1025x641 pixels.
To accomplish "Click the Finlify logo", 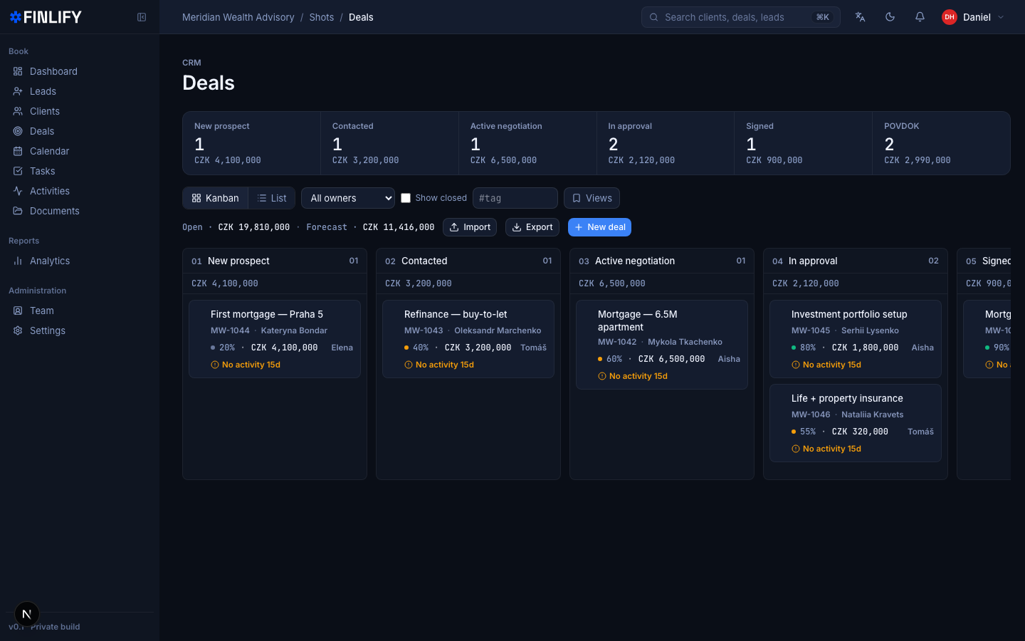I will pos(46,17).
